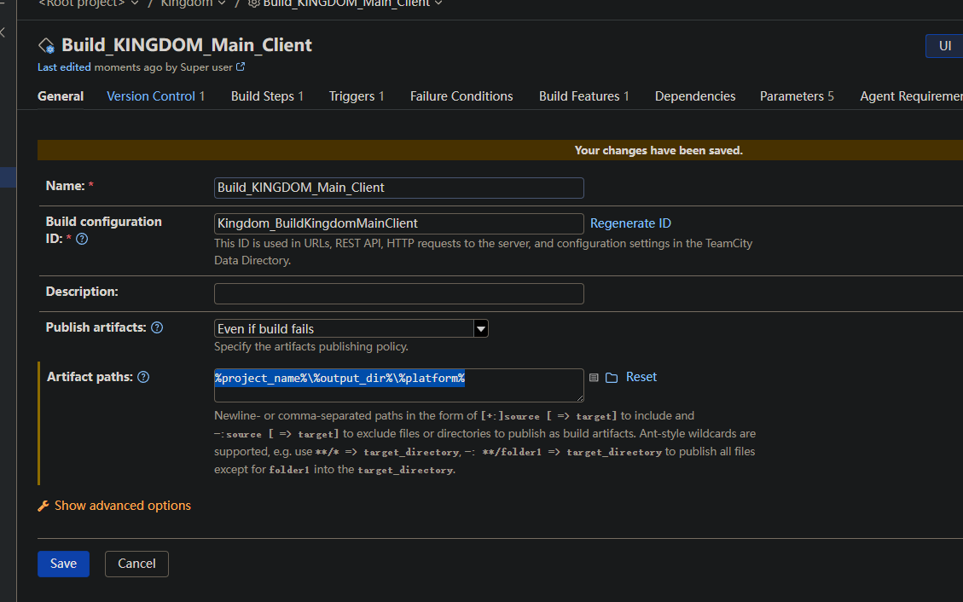Screen dimensions: 963x602
Task: Open the external link icon after Super user
Action: tap(241, 67)
